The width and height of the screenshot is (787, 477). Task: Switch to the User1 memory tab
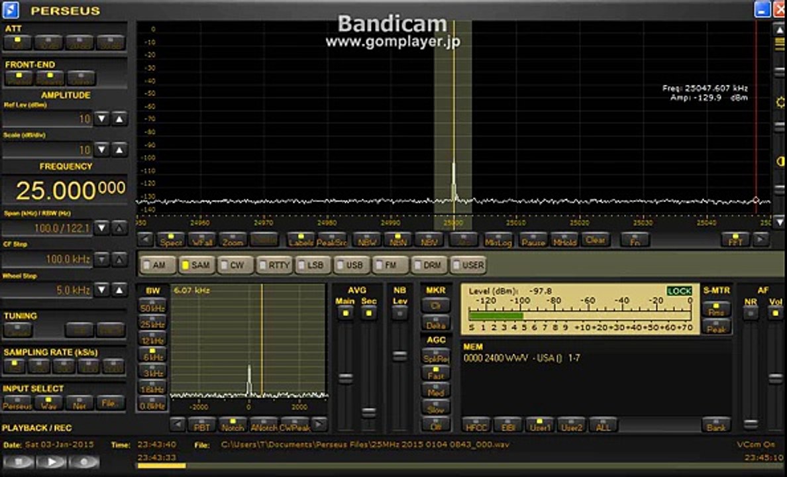(x=539, y=425)
